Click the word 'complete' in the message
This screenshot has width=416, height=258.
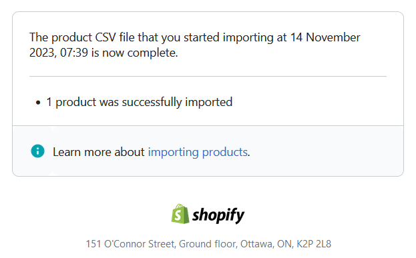coord(151,53)
